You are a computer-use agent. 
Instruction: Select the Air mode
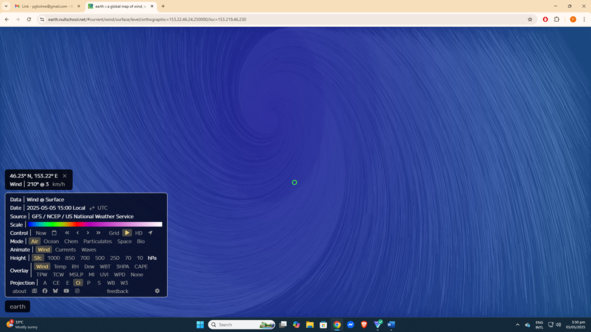click(35, 241)
